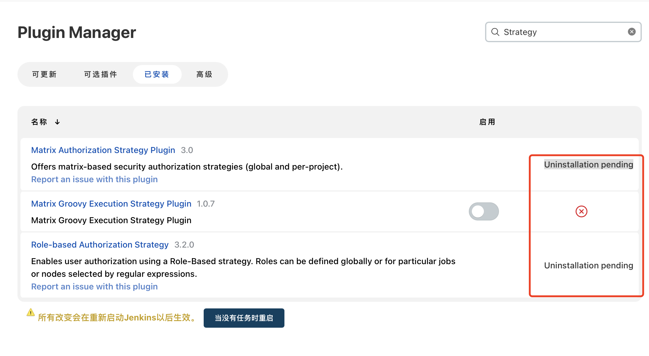The height and width of the screenshot is (356, 649).
Task: Open the 可选插件 tab
Action: click(100, 74)
